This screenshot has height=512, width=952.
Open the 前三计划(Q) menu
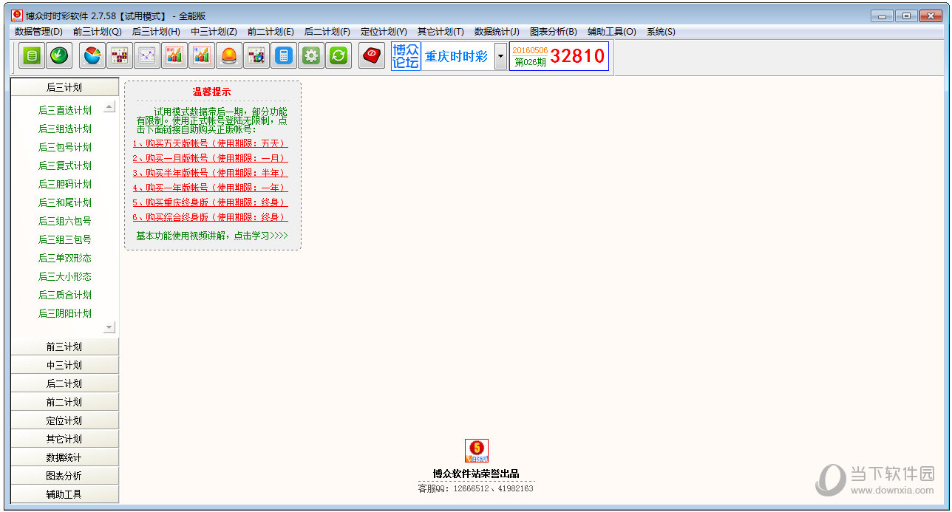point(97,32)
